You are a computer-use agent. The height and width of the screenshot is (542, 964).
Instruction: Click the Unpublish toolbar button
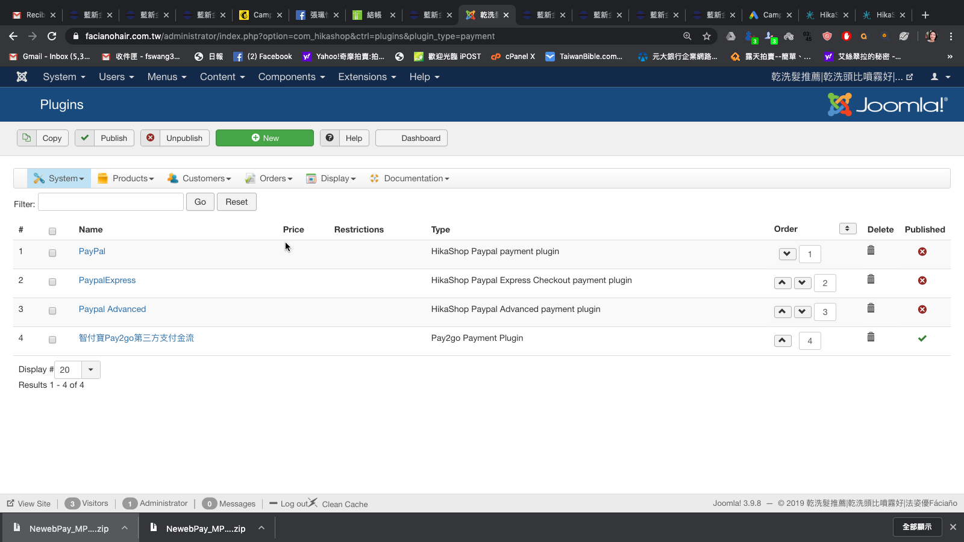pyautogui.click(x=175, y=138)
